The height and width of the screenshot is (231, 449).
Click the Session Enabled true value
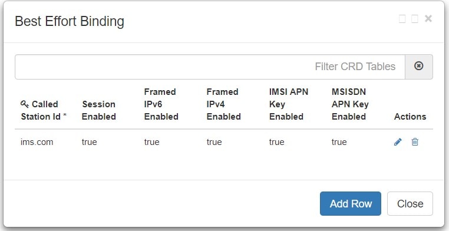(x=90, y=142)
